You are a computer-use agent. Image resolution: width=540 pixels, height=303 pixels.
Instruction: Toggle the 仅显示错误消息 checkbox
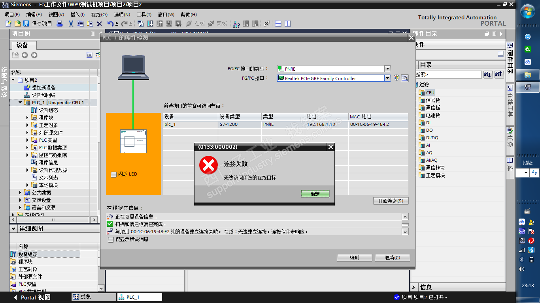111,239
